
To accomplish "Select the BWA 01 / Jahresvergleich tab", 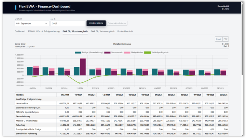I will (102, 31).
